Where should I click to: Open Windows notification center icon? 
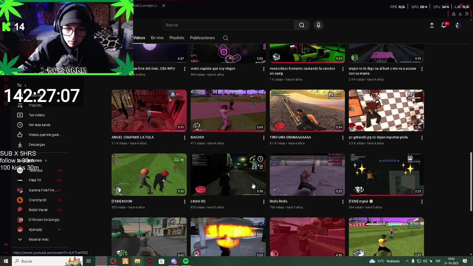point(465,261)
